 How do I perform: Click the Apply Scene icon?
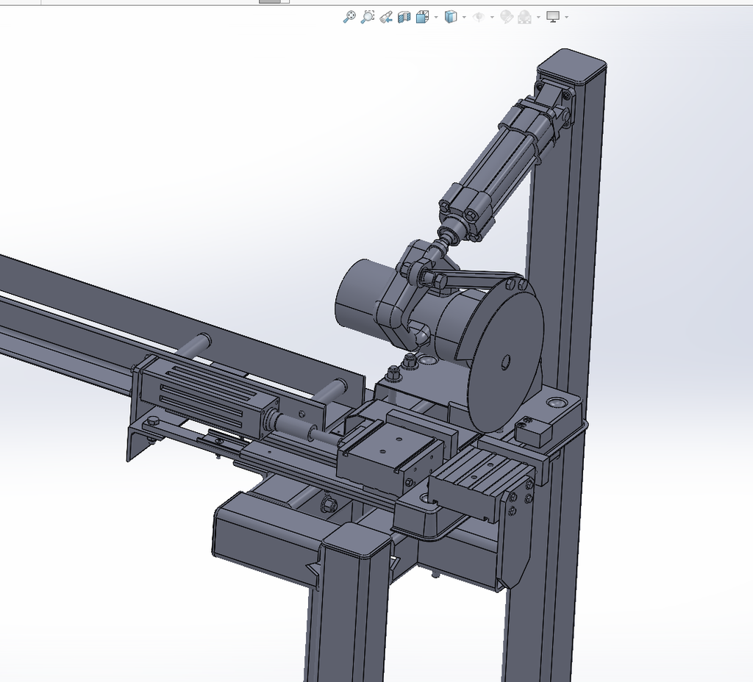(x=524, y=18)
